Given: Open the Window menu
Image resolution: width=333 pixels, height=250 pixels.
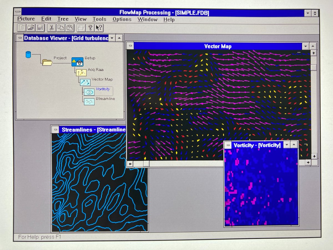Looking at the screenshot, I should [x=148, y=19].
